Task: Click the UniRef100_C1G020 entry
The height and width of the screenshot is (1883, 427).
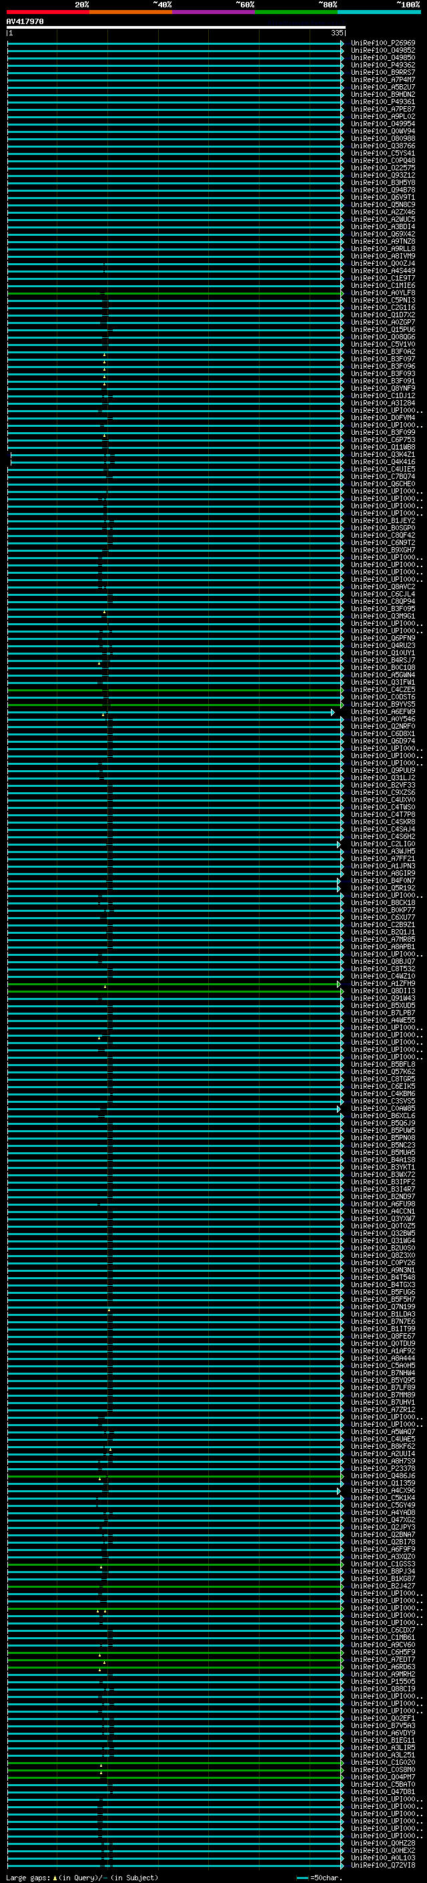Action: [383, 1763]
